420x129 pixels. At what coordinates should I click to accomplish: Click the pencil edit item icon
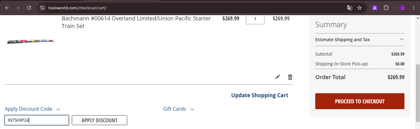point(277,77)
